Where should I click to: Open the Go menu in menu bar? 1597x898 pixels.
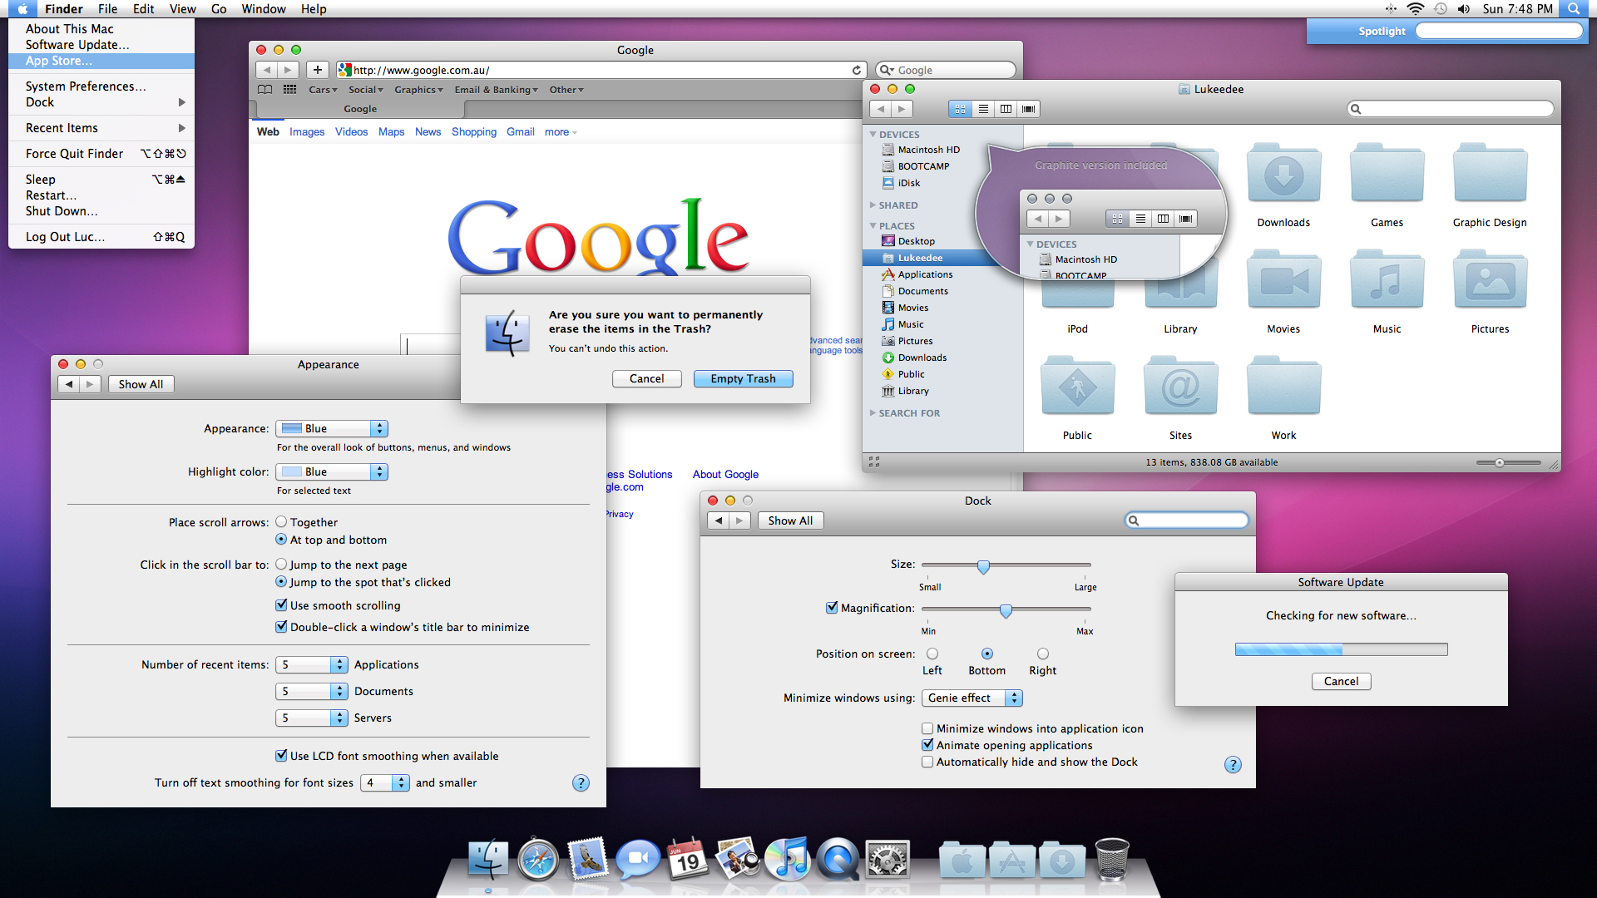point(219,9)
